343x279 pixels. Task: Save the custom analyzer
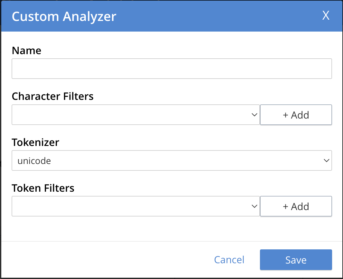296,260
